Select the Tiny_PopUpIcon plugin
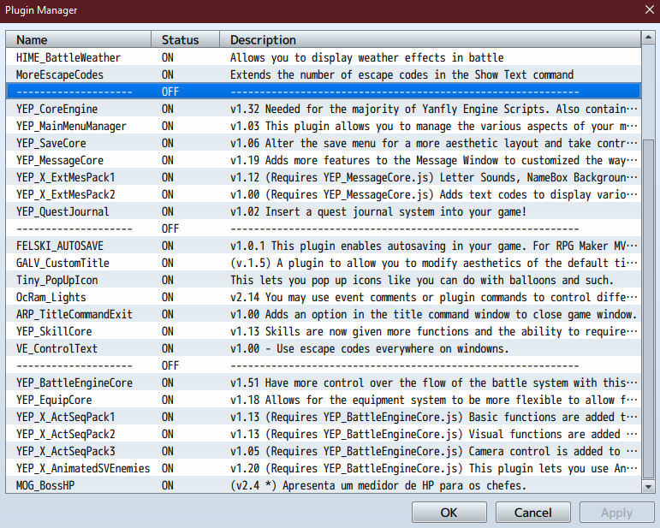The height and width of the screenshot is (528, 660). pos(324,280)
